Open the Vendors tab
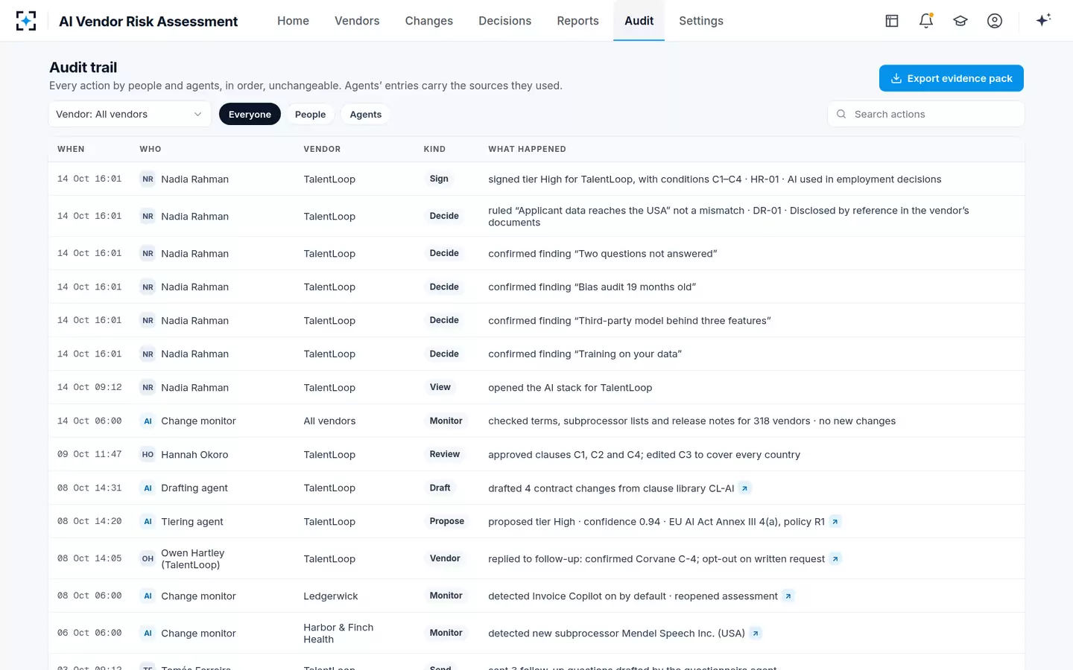 click(x=357, y=21)
